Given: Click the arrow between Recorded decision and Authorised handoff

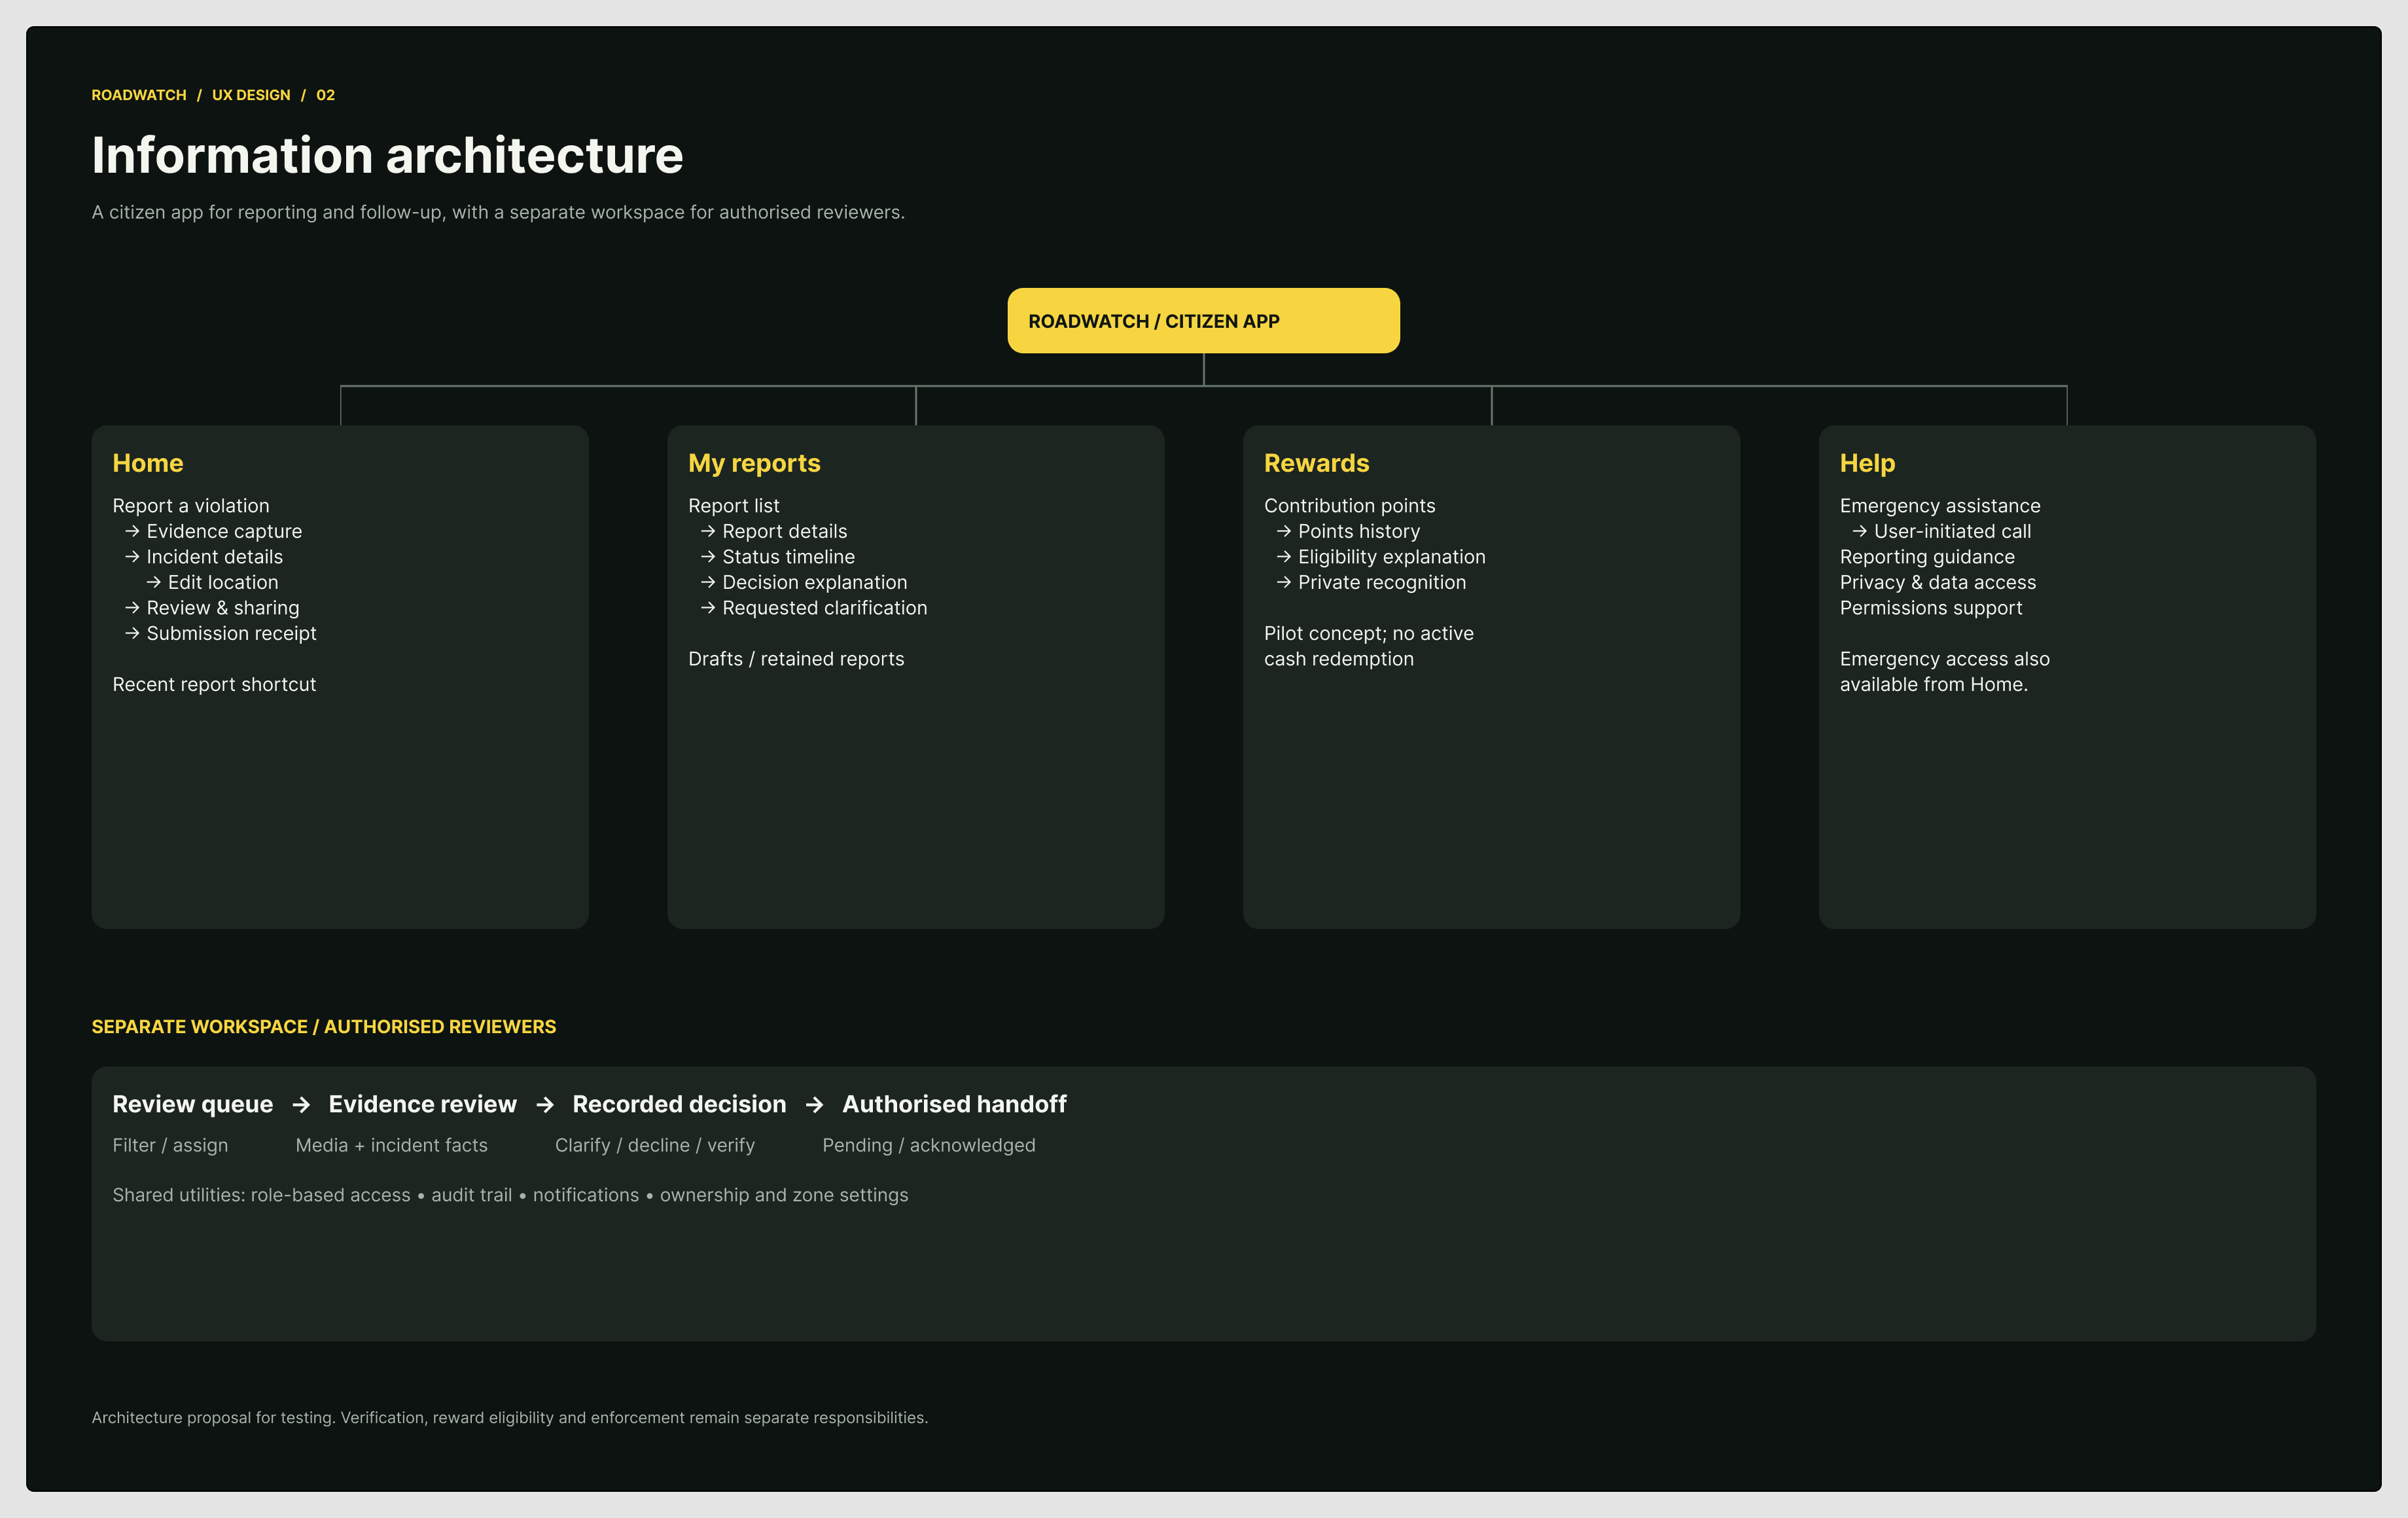Looking at the screenshot, I should [815, 1104].
